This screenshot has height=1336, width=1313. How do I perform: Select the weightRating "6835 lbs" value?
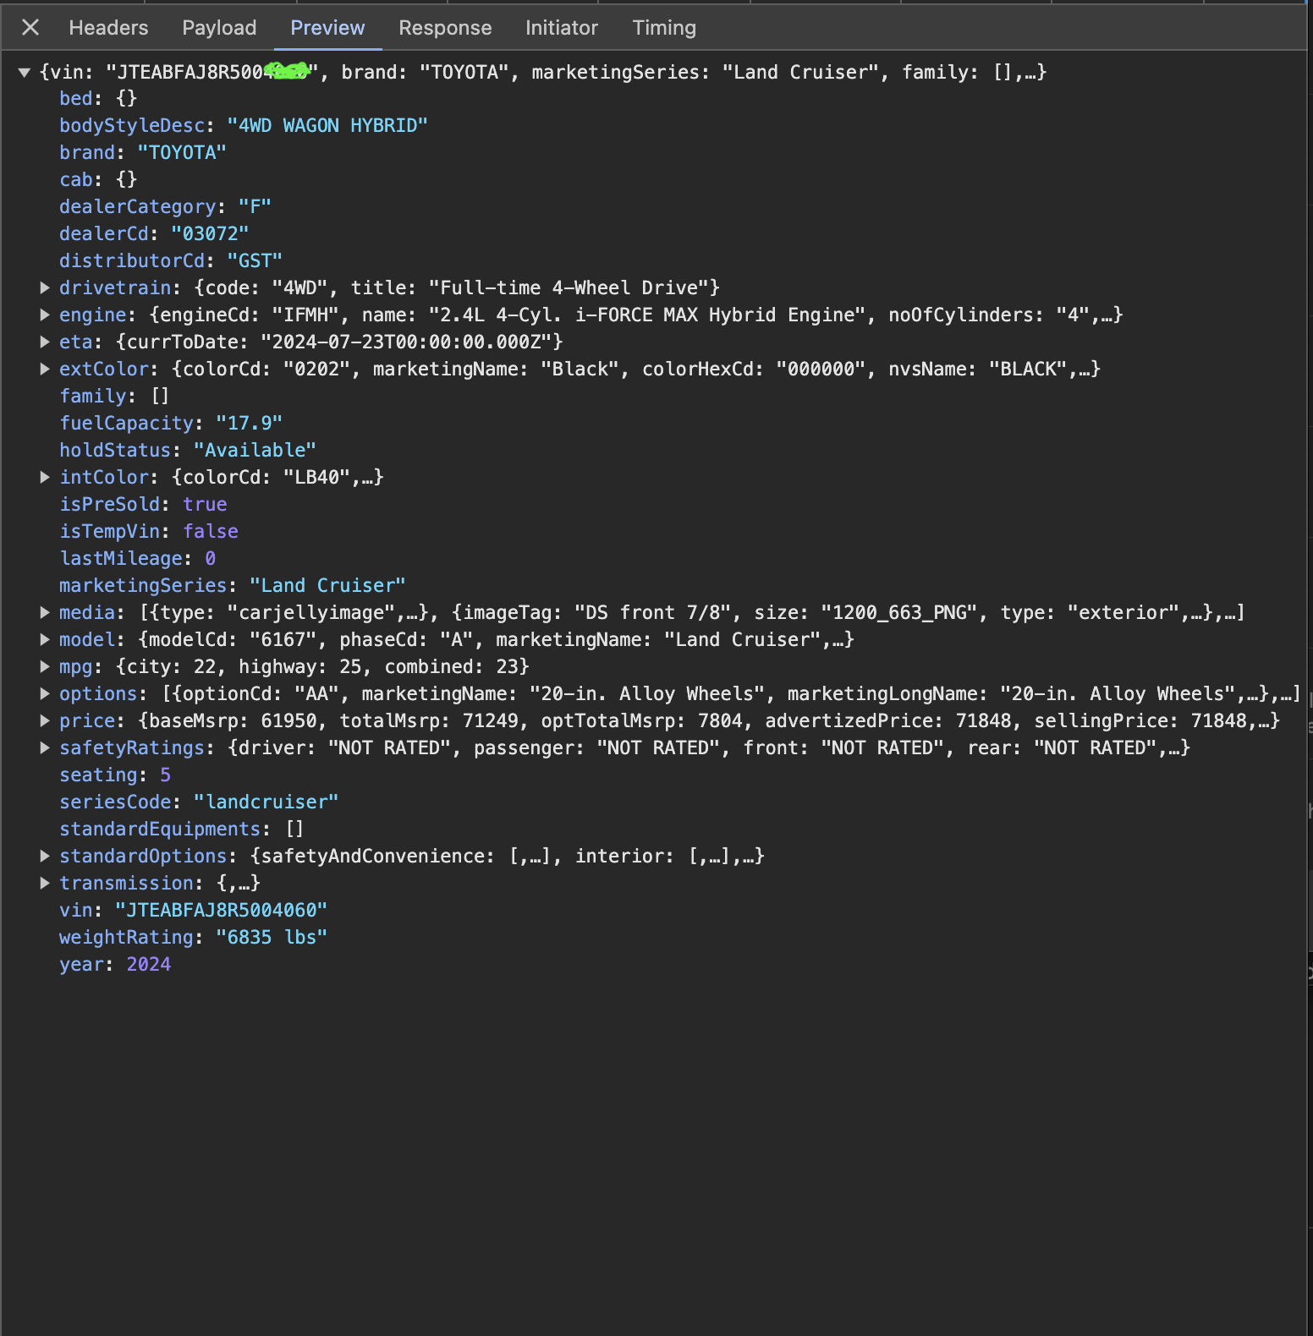tap(272, 937)
